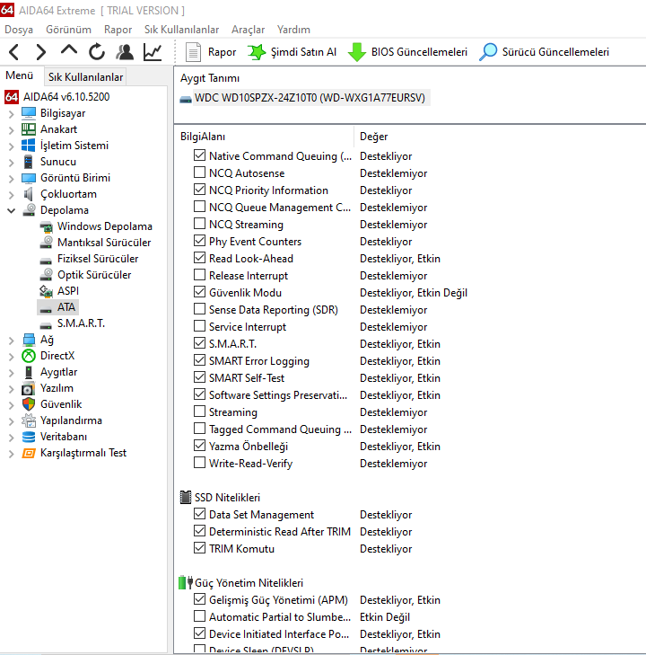Open the Araçlar menu
646x655 pixels.
249,30
